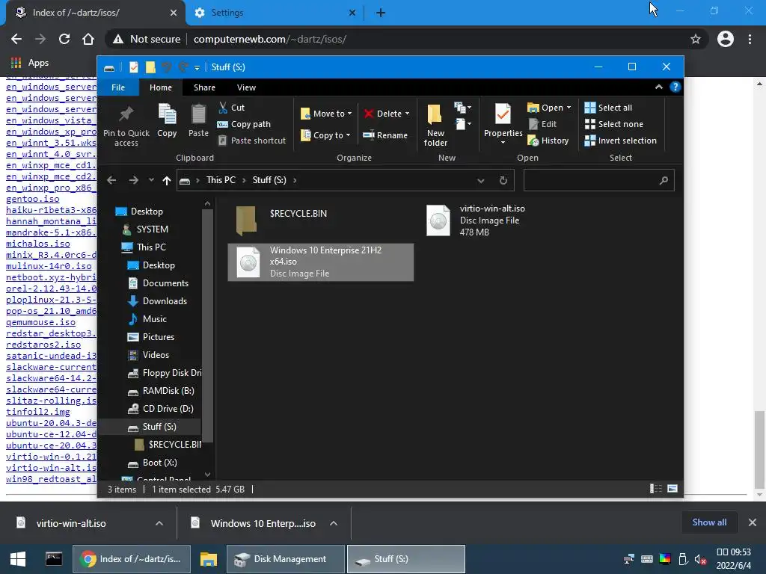Open Windows 10 Enterp download options arrow

334,523
